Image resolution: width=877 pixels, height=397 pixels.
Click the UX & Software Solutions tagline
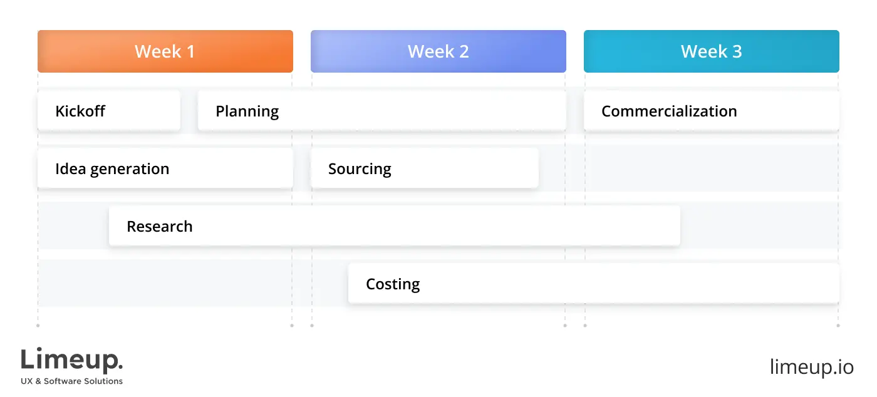pos(72,381)
